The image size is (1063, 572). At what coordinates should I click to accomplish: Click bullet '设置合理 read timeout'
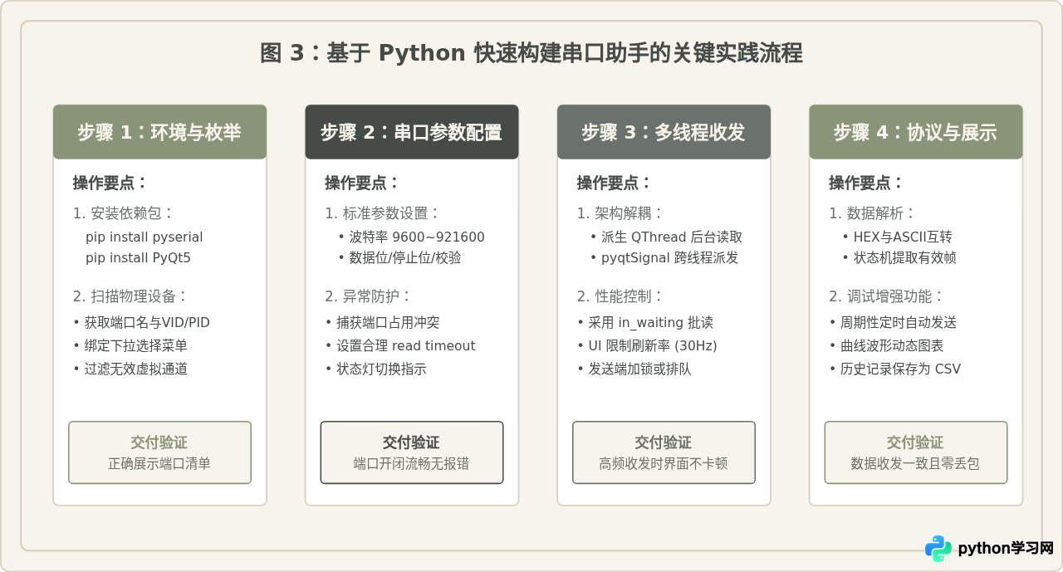pos(400,345)
